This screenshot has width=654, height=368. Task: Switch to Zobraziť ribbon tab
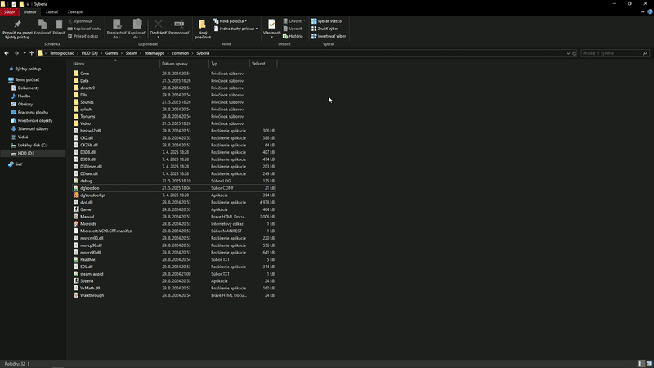[x=75, y=11]
